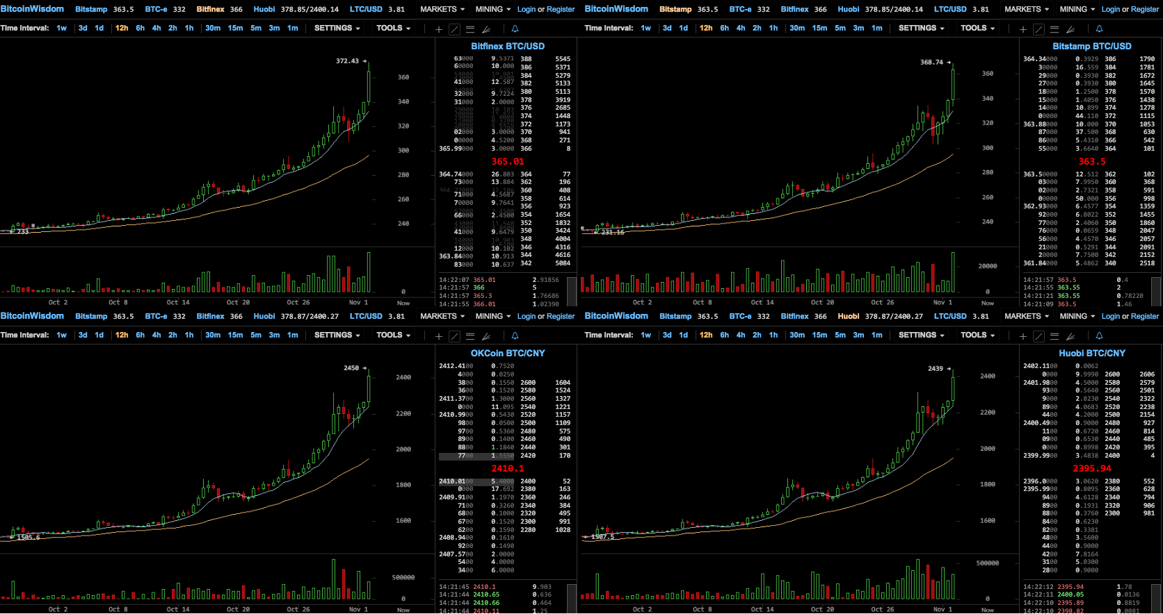The height and width of the screenshot is (614, 1163).
Task: Click BitcoinWisdom logo in Huobi BTC/CNY panel
Action: click(616, 316)
